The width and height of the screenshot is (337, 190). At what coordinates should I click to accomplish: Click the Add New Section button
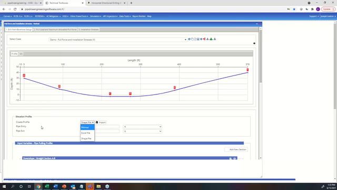coord(236,149)
